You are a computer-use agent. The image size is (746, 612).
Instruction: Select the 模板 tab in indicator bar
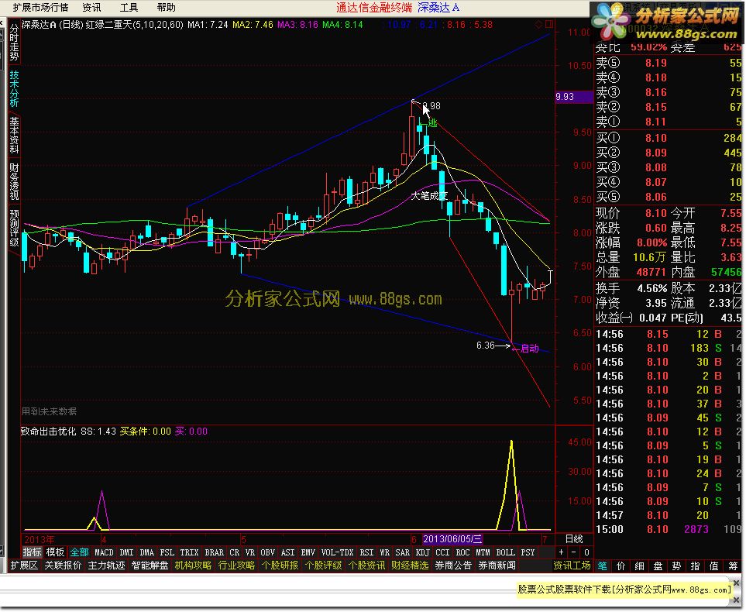[x=55, y=552]
